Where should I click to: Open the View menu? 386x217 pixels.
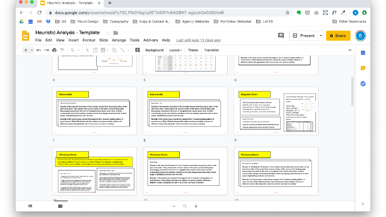pyautogui.click(x=60, y=40)
